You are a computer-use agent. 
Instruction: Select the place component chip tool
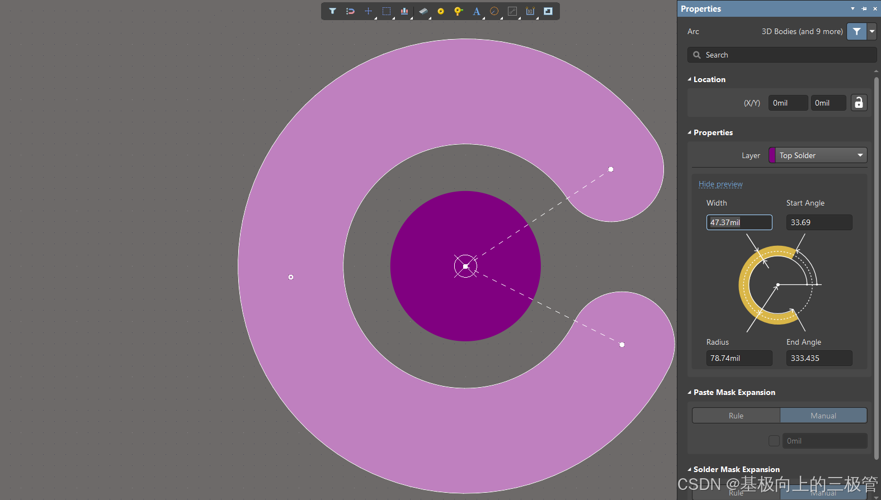coord(423,11)
